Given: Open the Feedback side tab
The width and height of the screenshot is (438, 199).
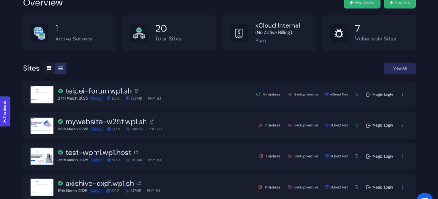Looking at the screenshot, I should point(5,111).
